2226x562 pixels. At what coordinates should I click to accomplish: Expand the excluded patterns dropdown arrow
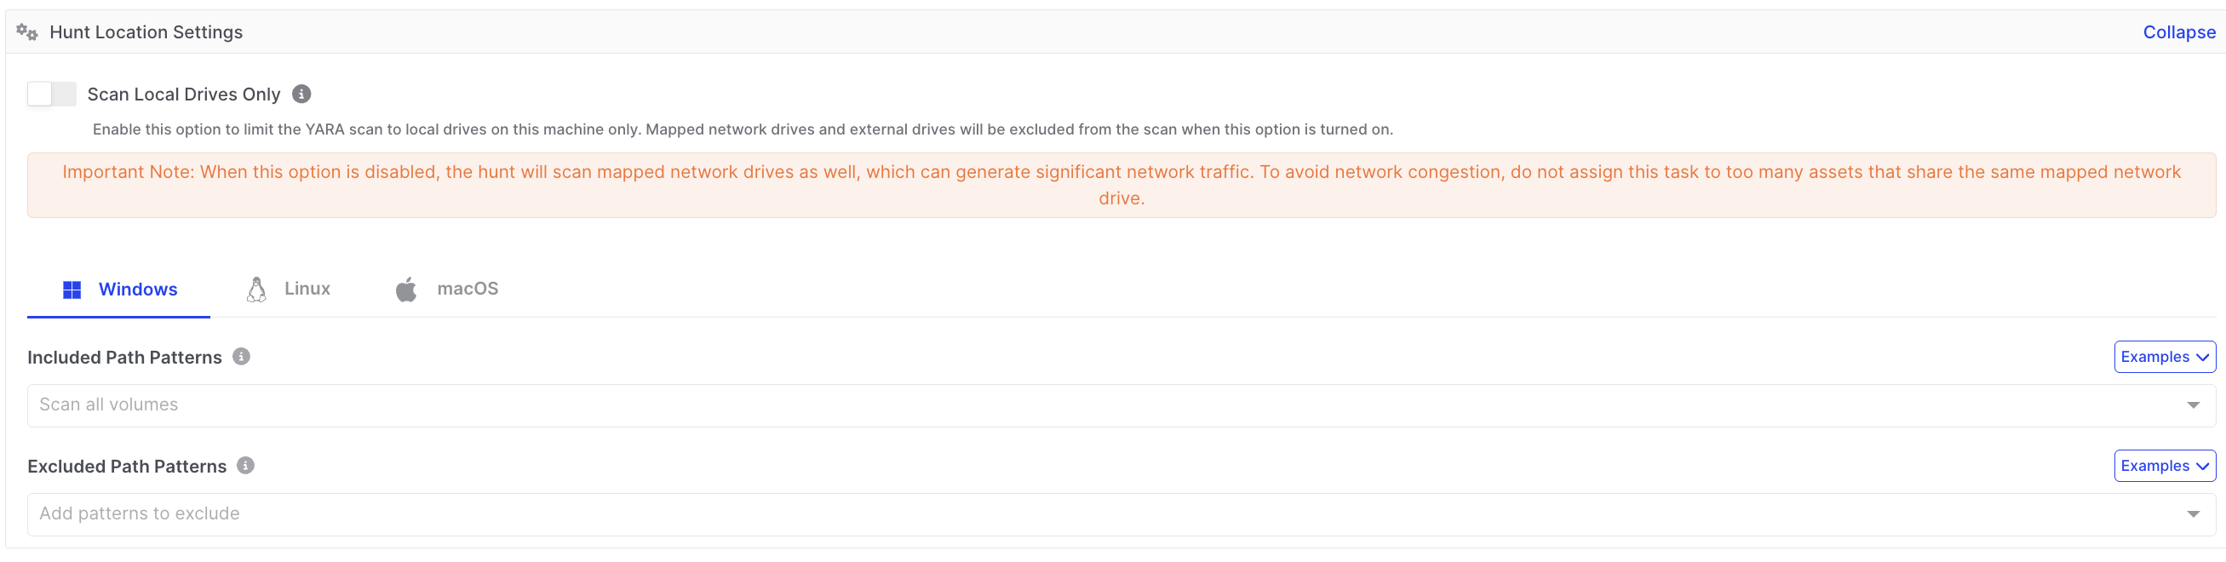(x=2193, y=514)
